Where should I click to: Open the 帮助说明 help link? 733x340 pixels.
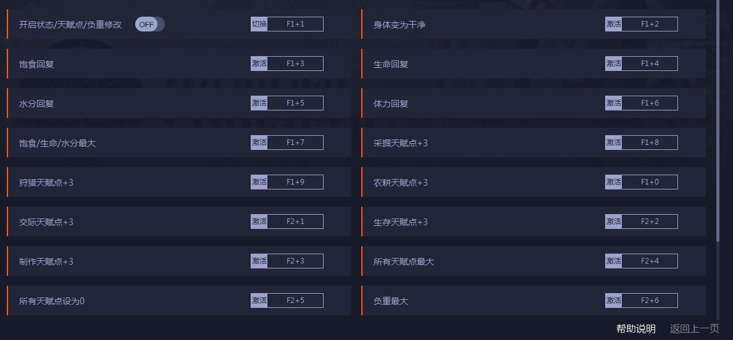[635, 329]
